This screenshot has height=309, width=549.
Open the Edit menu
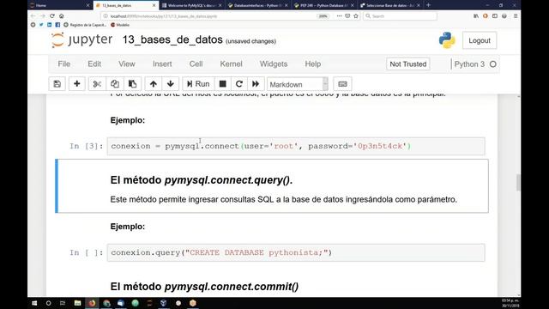[94, 64]
